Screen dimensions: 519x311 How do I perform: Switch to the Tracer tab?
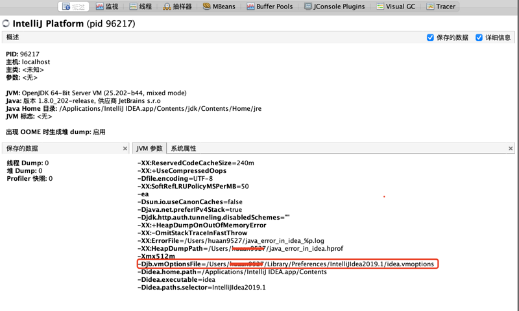point(441,6)
